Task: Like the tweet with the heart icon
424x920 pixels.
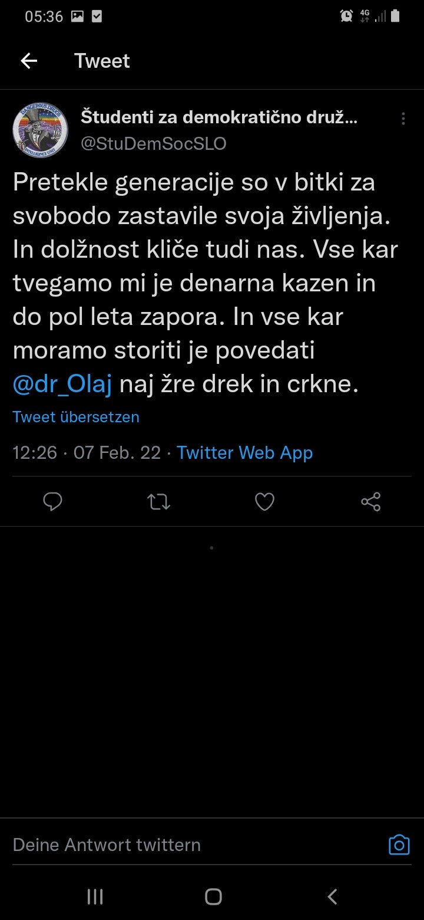Action: [x=264, y=502]
